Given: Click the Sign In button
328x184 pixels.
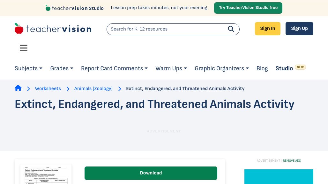Looking at the screenshot, I should [x=268, y=29].
